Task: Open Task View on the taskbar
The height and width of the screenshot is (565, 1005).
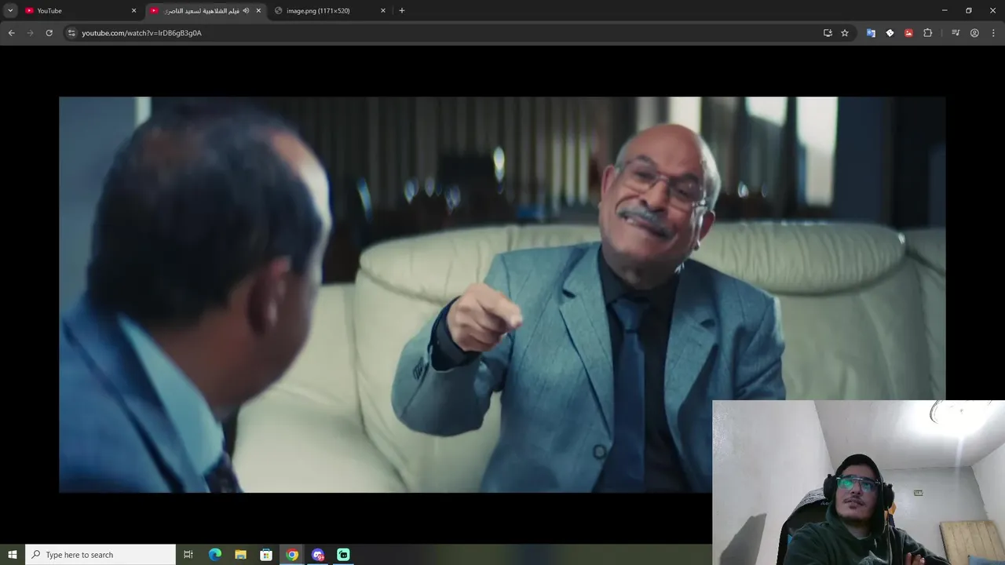Action: click(x=188, y=555)
